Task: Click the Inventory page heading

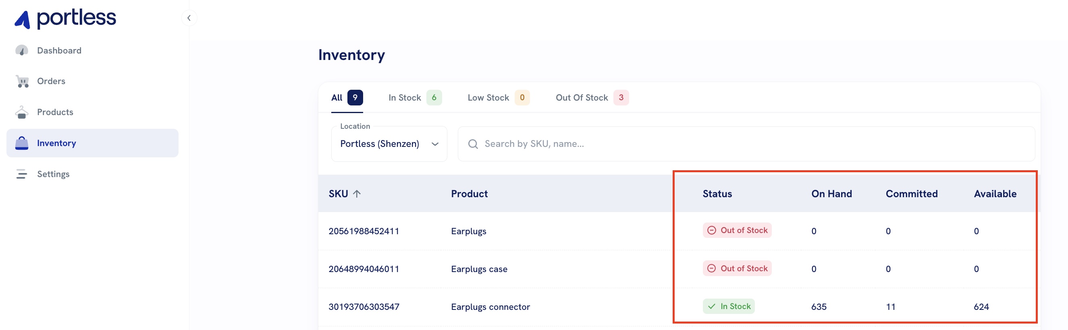Action: point(351,56)
